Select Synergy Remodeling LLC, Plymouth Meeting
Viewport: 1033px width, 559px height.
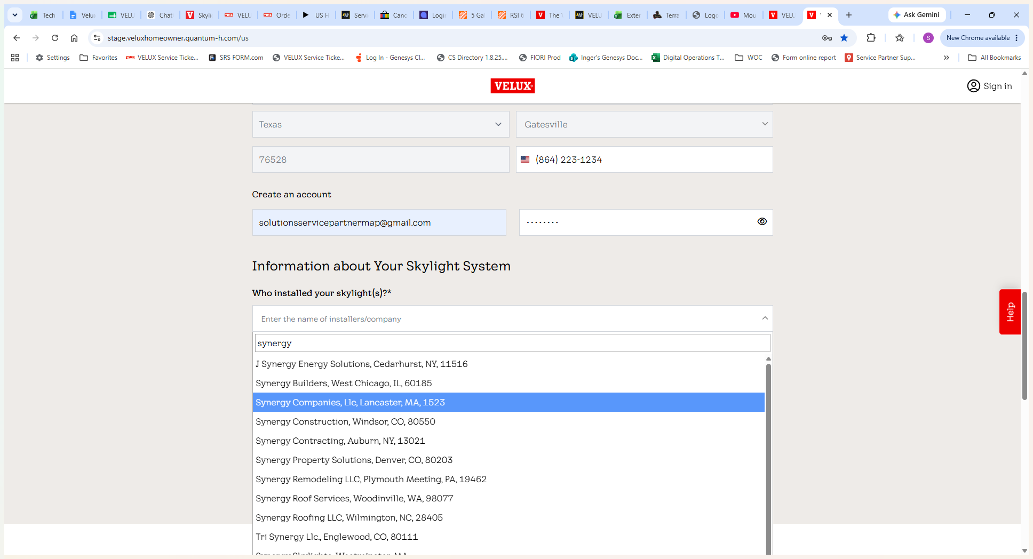point(508,479)
